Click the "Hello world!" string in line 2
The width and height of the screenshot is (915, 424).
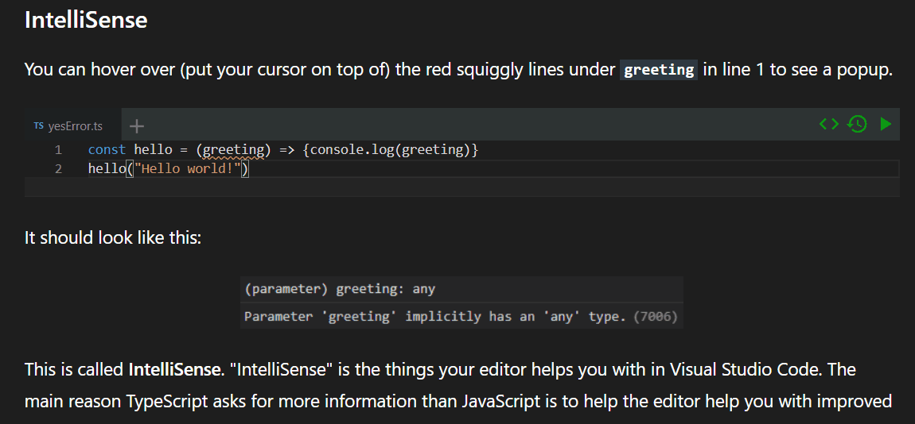[x=188, y=169]
